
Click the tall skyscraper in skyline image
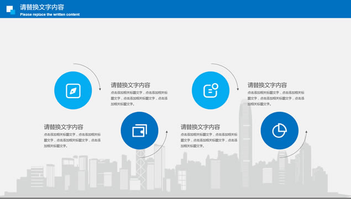click(245, 145)
